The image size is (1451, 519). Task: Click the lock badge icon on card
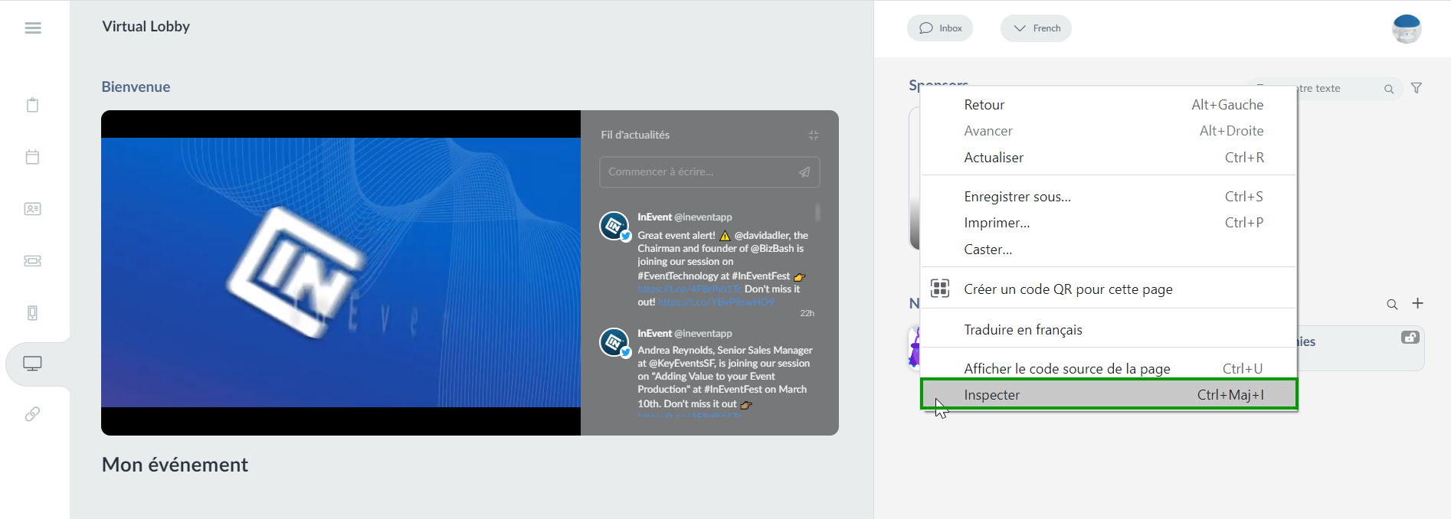point(1410,338)
